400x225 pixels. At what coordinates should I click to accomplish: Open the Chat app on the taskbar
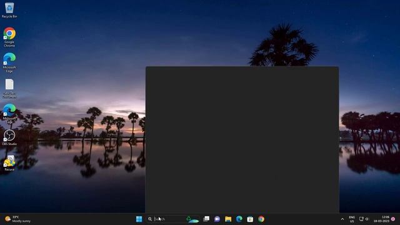217,219
